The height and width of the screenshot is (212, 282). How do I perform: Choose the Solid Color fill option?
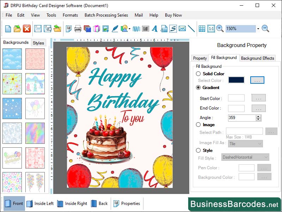[198, 74]
